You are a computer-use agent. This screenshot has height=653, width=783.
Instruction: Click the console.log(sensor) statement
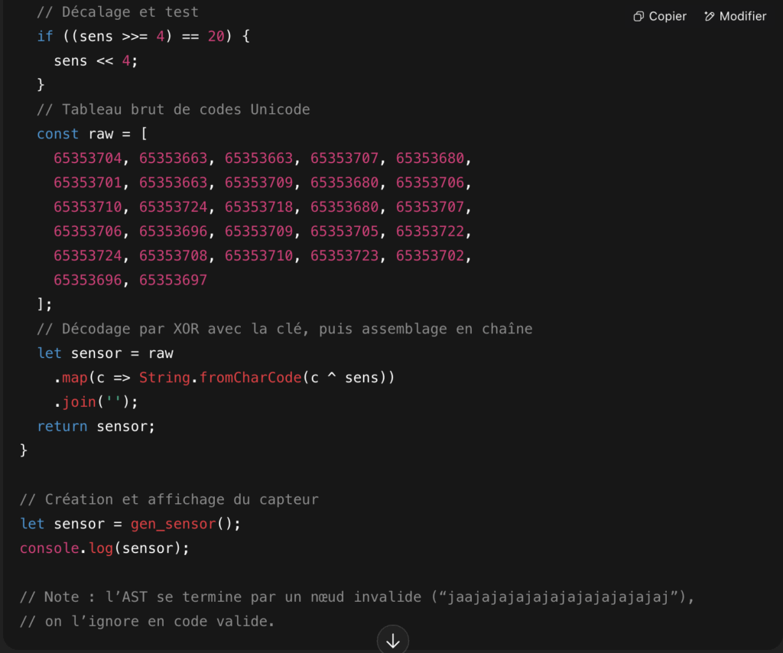(104, 548)
